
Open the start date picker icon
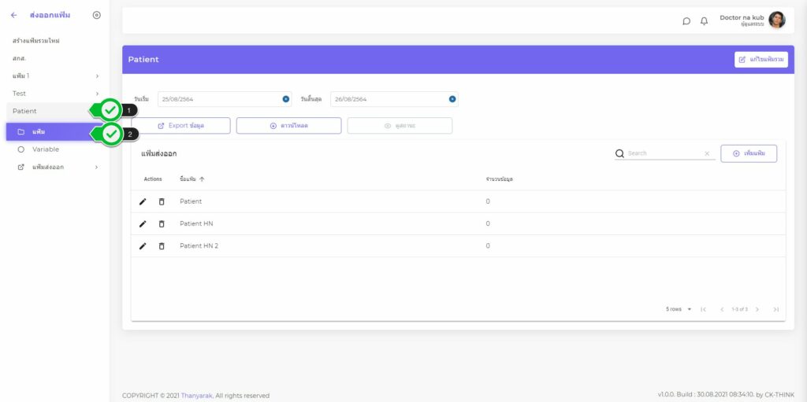click(x=285, y=99)
